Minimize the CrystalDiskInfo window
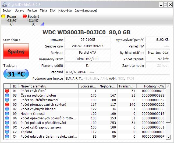The image size is (174, 143). tap(161, 5)
